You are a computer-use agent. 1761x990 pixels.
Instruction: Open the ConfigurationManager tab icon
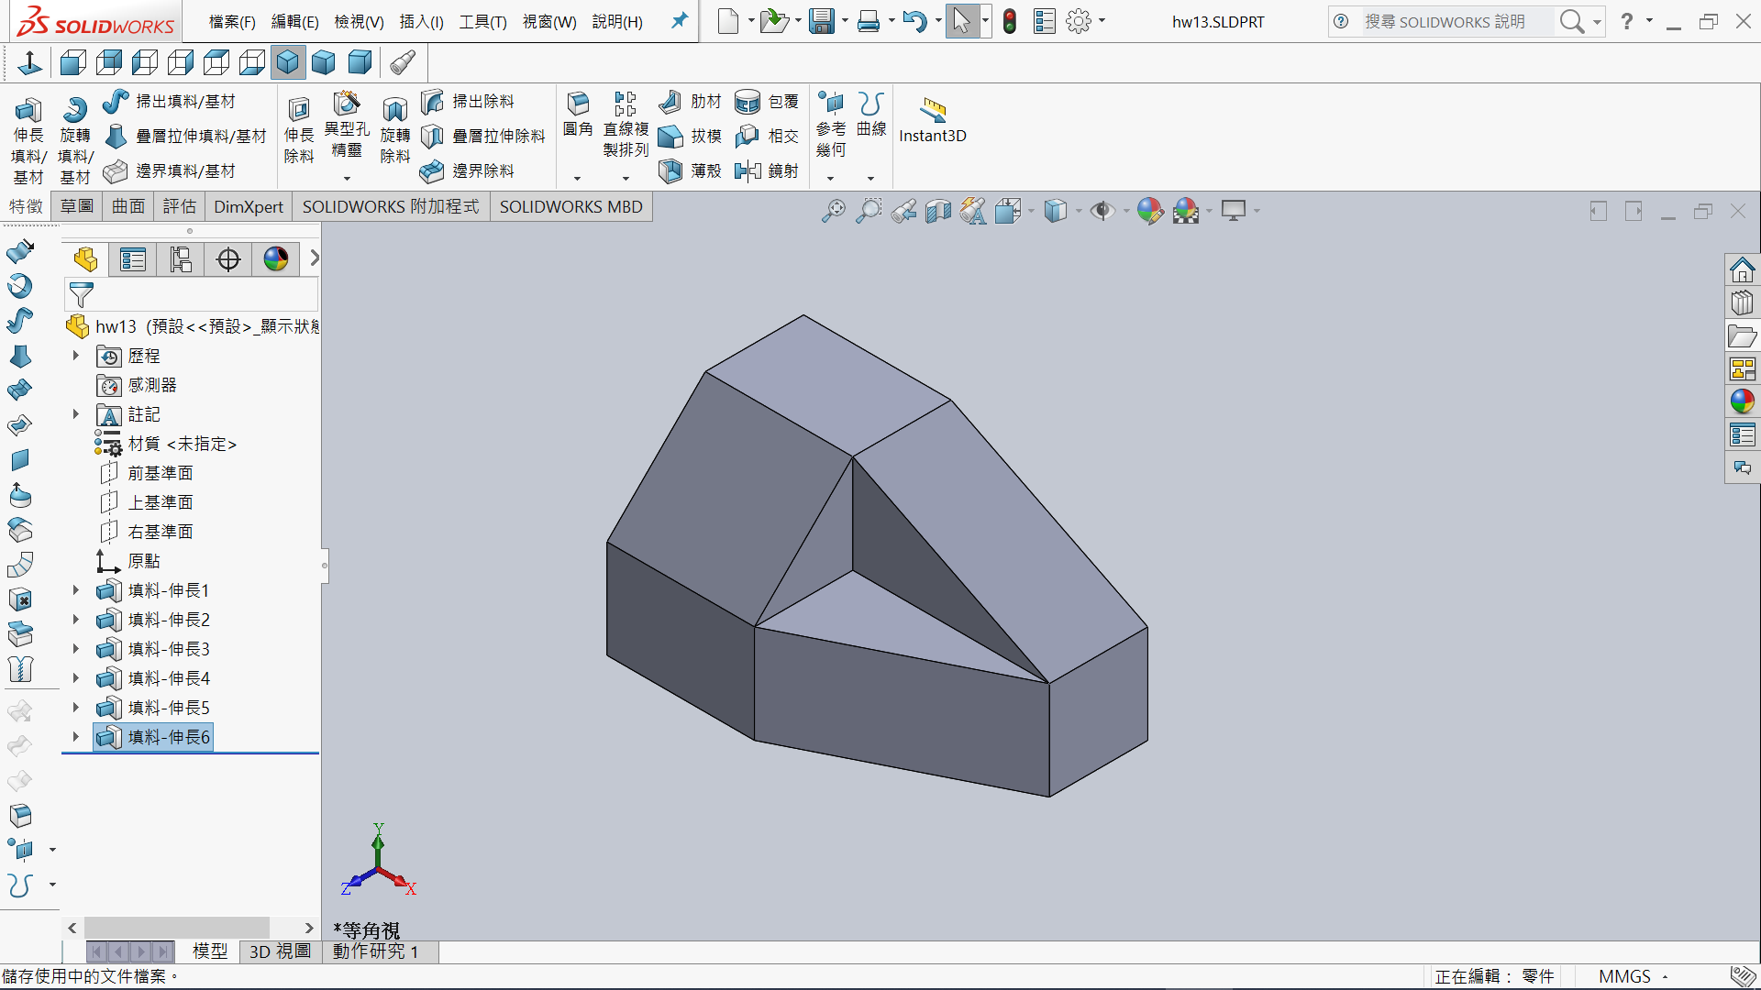coord(181,259)
